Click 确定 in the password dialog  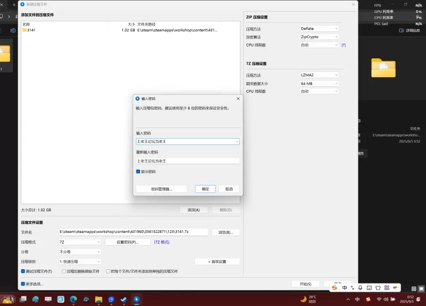(x=205, y=189)
